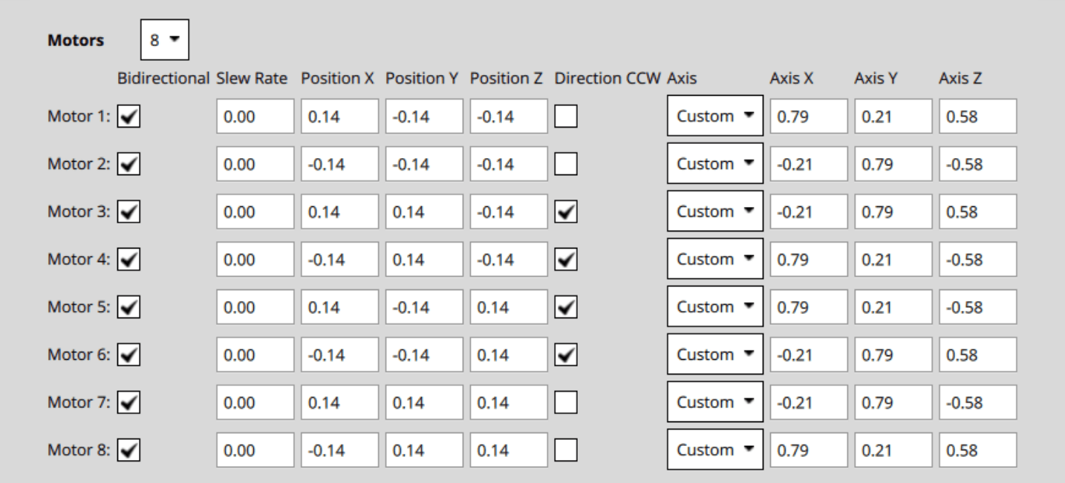This screenshot has width=1065, height=483.
Task: Click the Axis Y value for Motor 4
Action: coord(893,258)
